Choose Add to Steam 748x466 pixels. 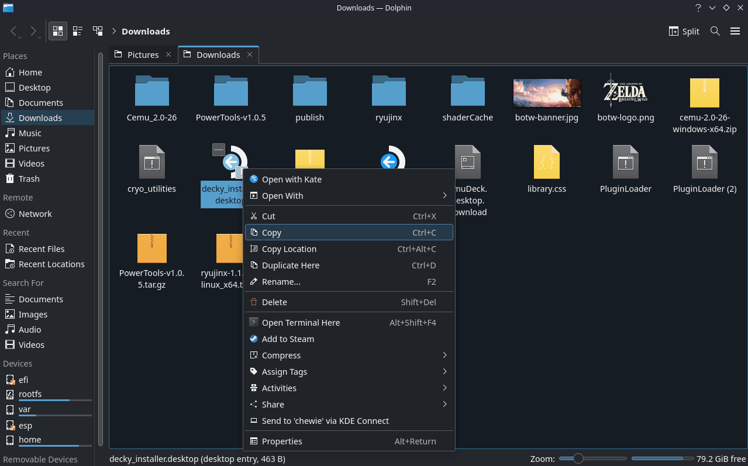(x=349, y=339)
